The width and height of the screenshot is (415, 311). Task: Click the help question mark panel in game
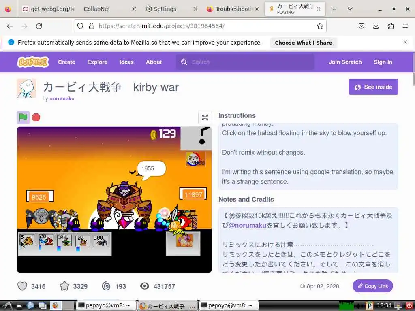click(196, 138)
